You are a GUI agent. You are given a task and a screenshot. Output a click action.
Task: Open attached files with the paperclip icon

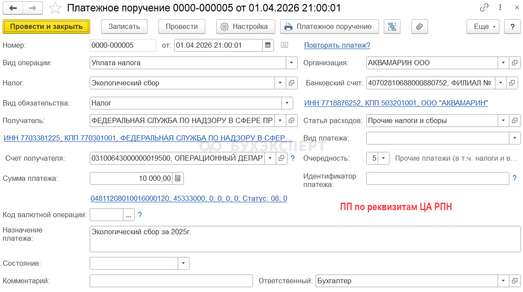tap(420, 27)
